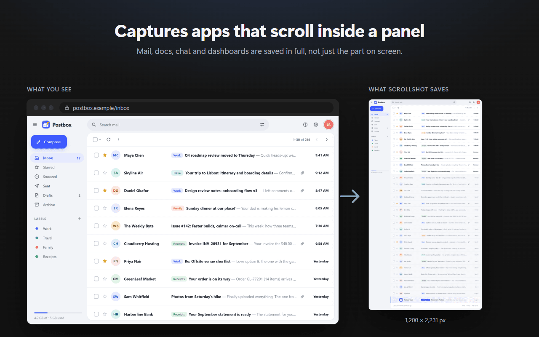Go to previous page of emails

click(x=316, y=139)
